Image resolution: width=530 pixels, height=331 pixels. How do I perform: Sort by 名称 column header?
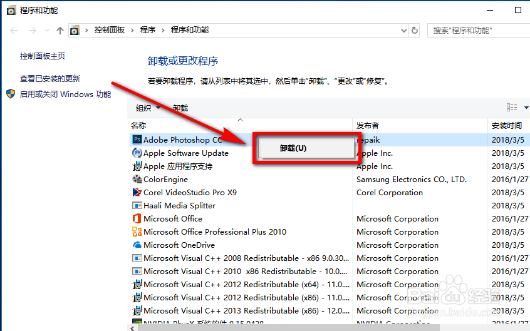138,126
